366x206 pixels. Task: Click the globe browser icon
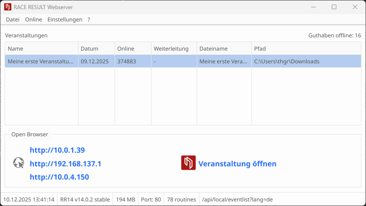(19, 163)
